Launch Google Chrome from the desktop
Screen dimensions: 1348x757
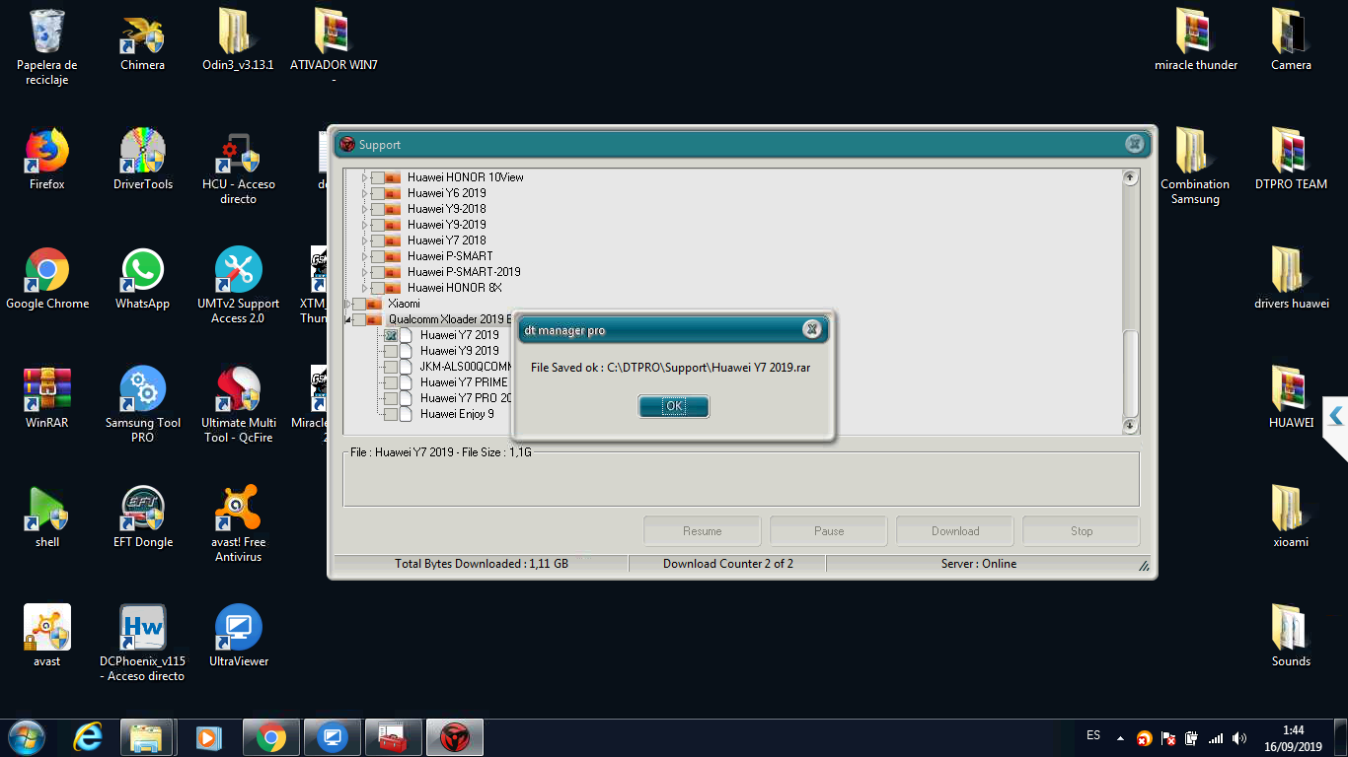coord(46,278)
